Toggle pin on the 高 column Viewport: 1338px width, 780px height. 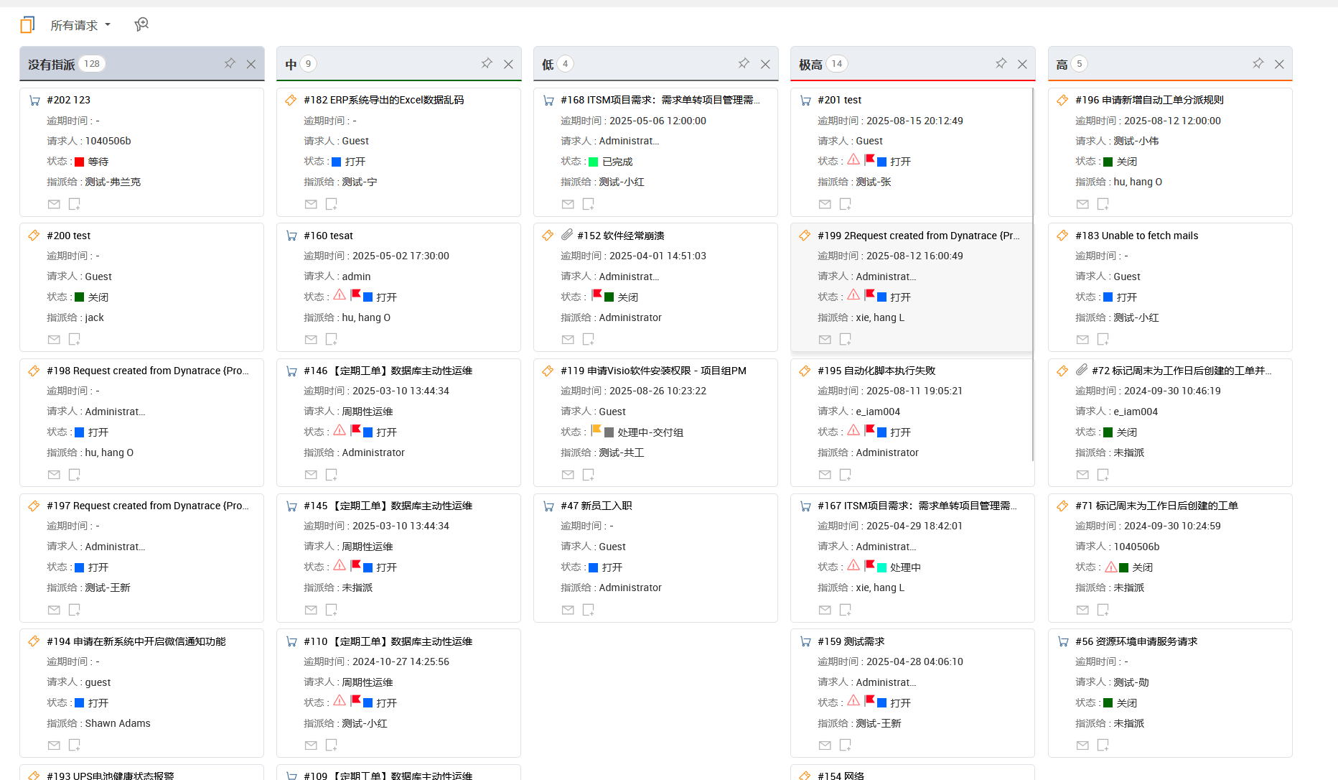(1258, 64)
